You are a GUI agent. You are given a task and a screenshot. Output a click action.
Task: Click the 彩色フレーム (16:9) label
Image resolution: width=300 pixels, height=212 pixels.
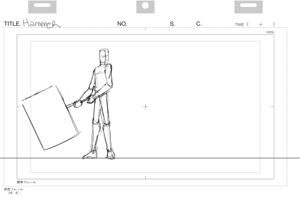[13, 191]
